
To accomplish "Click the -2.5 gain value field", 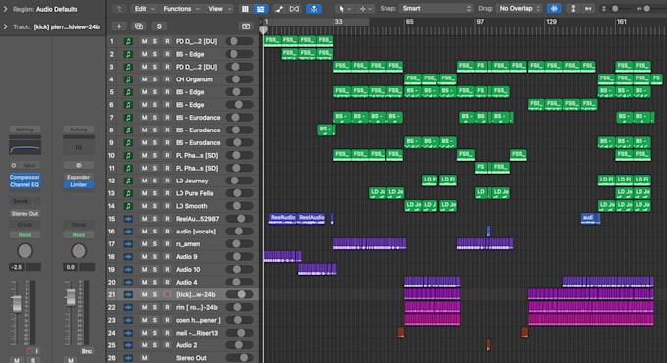I will (x=17, y=267).
